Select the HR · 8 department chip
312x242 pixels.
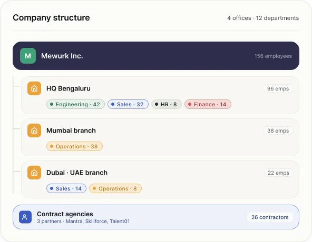[167, 104]
